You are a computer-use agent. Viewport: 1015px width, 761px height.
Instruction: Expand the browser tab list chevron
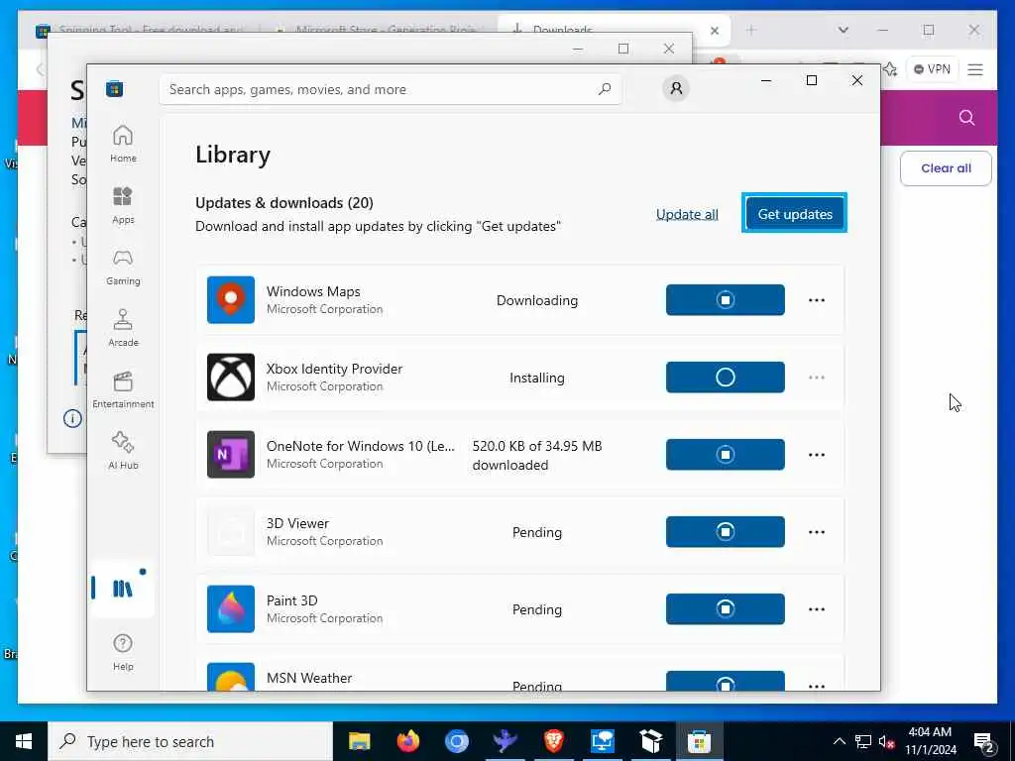[x=843, y=30]
